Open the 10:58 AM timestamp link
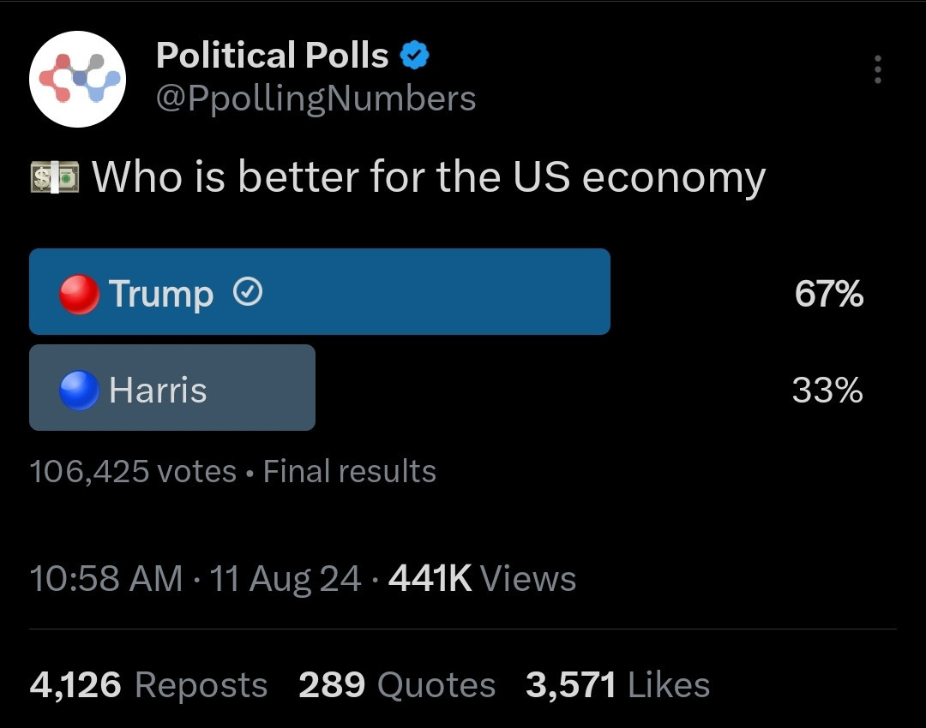 tap(106, 578)
